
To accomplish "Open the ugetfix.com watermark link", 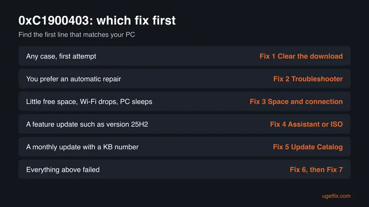I will [336, 196].
